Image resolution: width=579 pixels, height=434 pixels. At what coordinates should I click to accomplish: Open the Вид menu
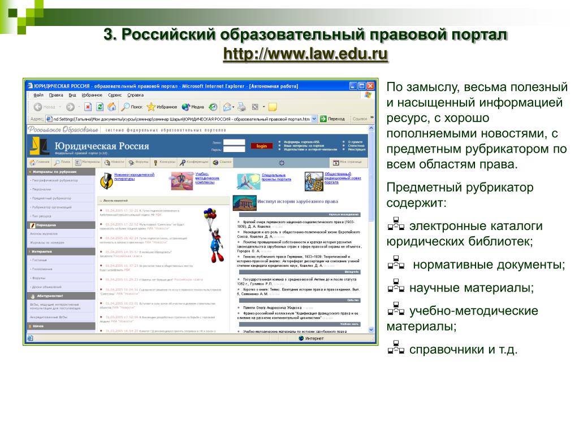point(72,95)
